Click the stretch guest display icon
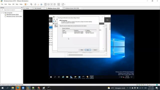The width and height of the screenshot is (160, 90). (x=63, y=4)
